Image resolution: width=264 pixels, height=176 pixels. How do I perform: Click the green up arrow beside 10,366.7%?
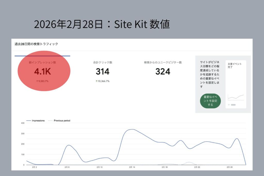97,81
